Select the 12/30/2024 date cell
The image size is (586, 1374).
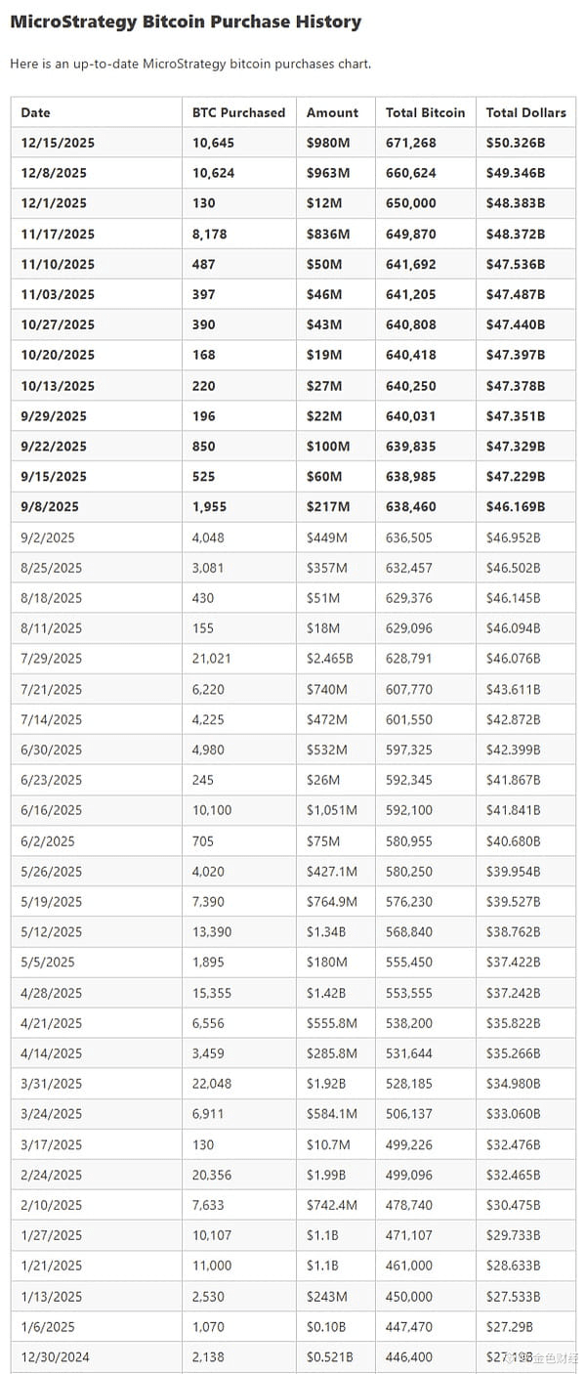55,1356
